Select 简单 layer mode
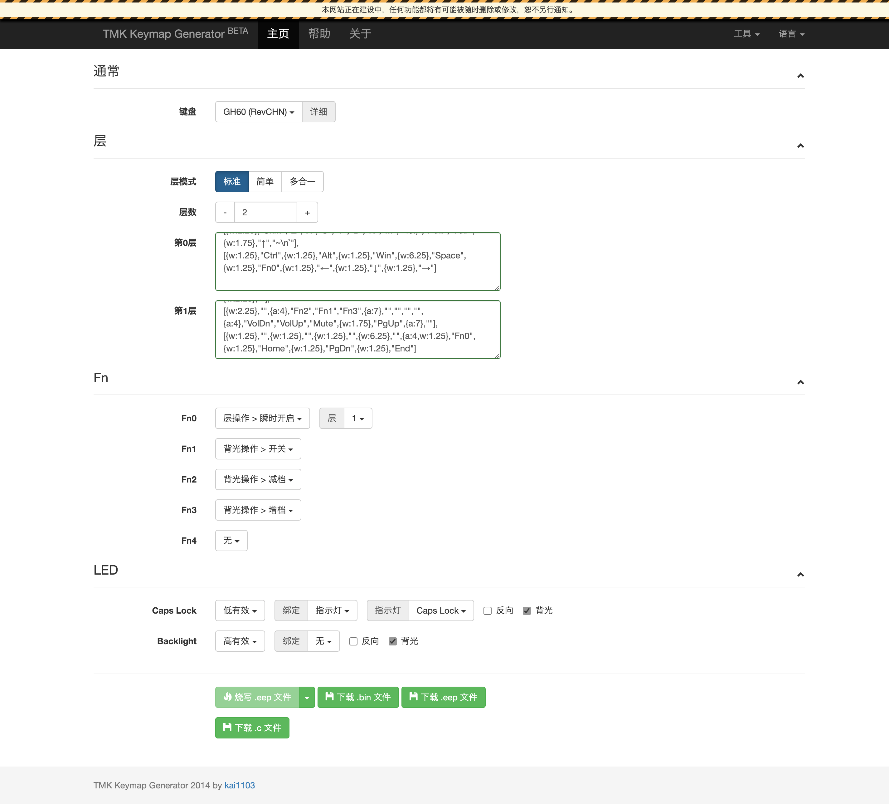This screenshot has height=804, width=889. (x=265, y=181)
